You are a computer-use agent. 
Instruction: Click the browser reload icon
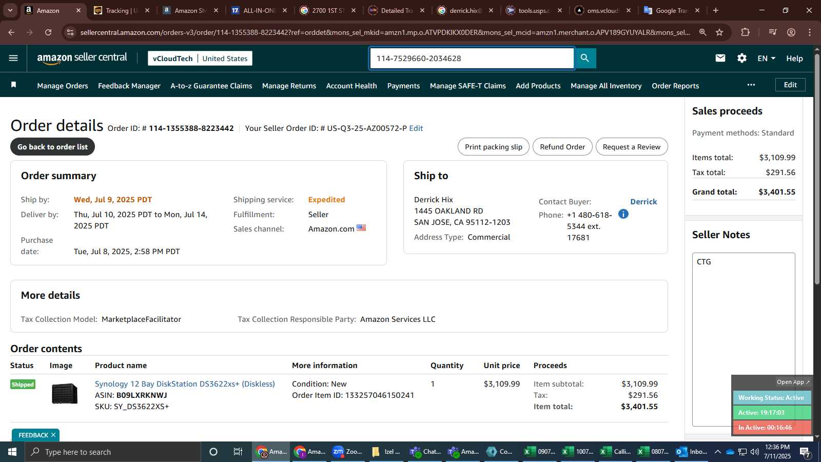[x=48, y=32]
